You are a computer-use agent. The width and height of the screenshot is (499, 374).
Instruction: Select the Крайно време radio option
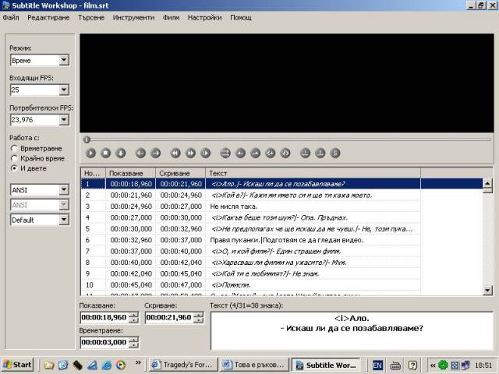[14, 158]
